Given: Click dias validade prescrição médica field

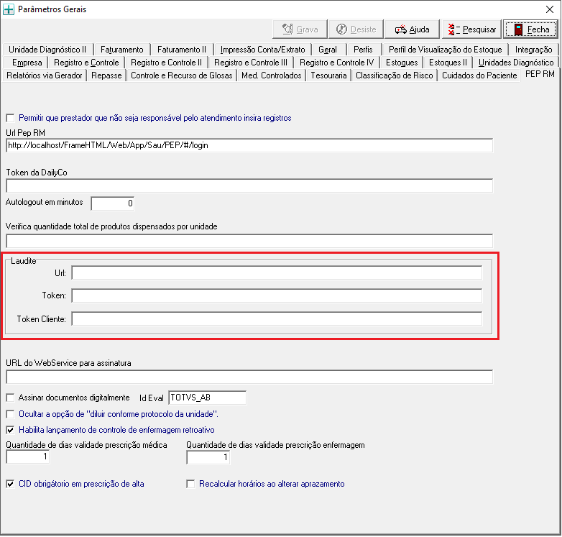Looking at the screenshot, I should (27, 456).
